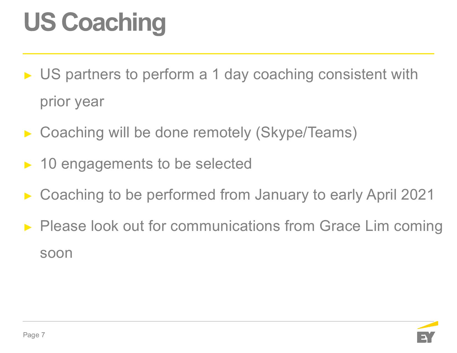The height and width of the screenshot is (353, 457).
Task: Select the '10 engagements to be selected' line
Action: pyautogui.click(x=146, y=164)
